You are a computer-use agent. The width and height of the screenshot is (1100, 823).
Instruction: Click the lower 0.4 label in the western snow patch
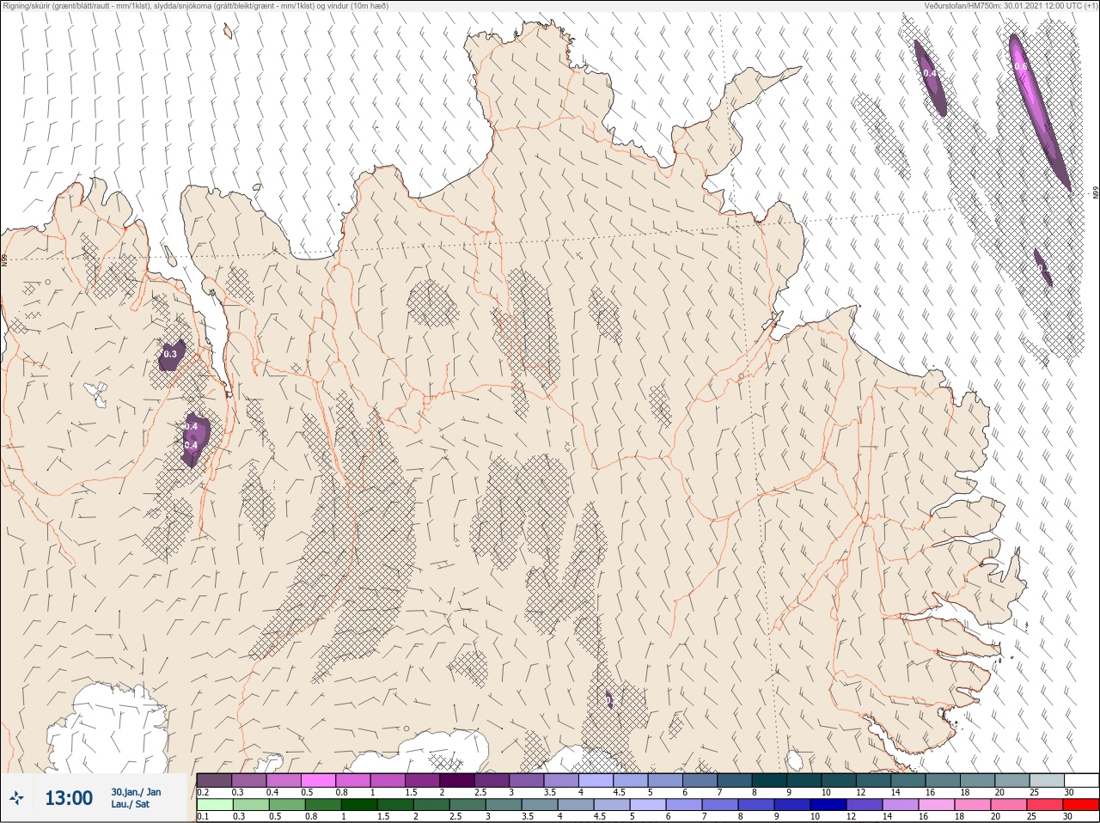click(191, 445)
